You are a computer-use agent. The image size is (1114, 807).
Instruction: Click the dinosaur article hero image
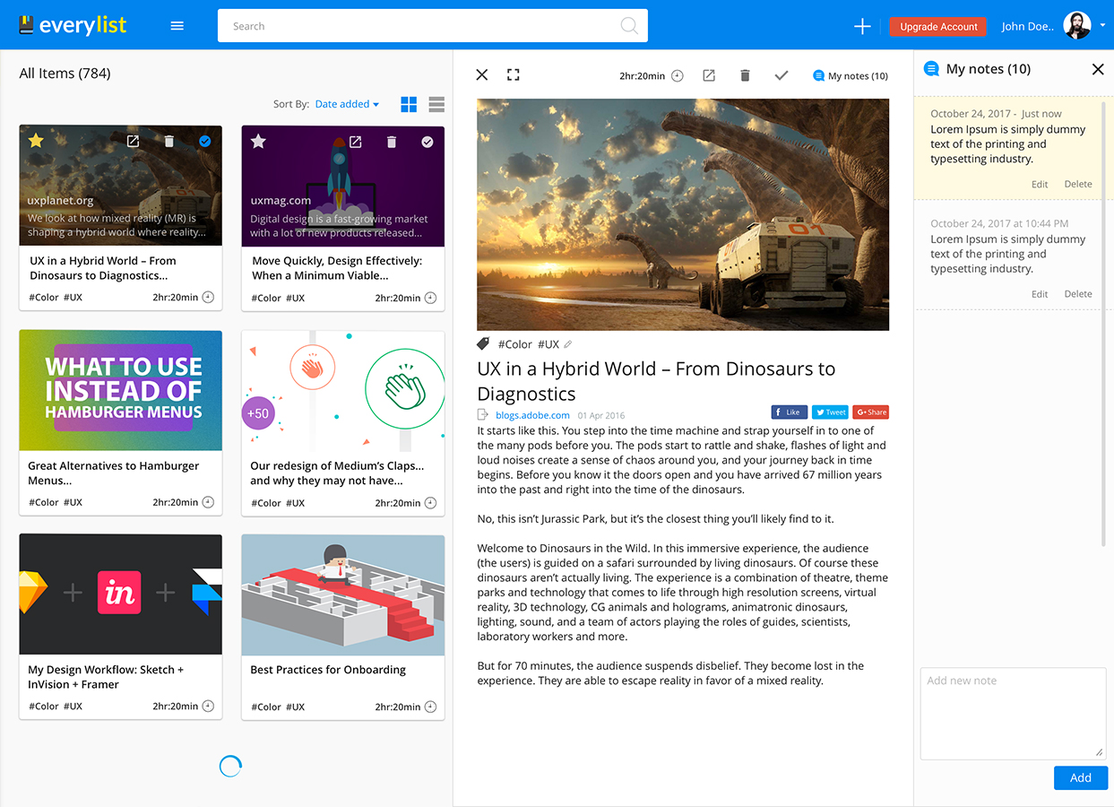coord(683,214)
